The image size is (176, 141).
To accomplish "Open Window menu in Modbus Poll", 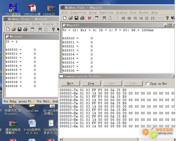I will (x=144, y=13).
